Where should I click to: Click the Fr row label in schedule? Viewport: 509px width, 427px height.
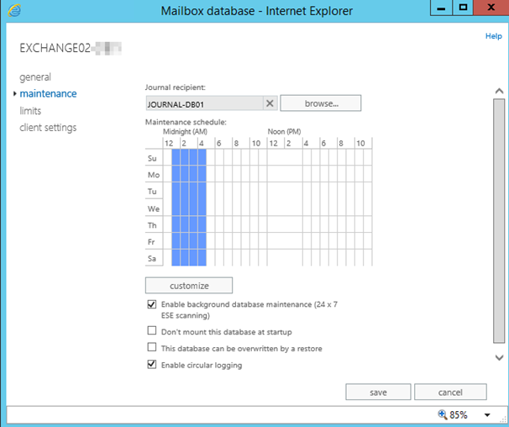click(151, 242)
